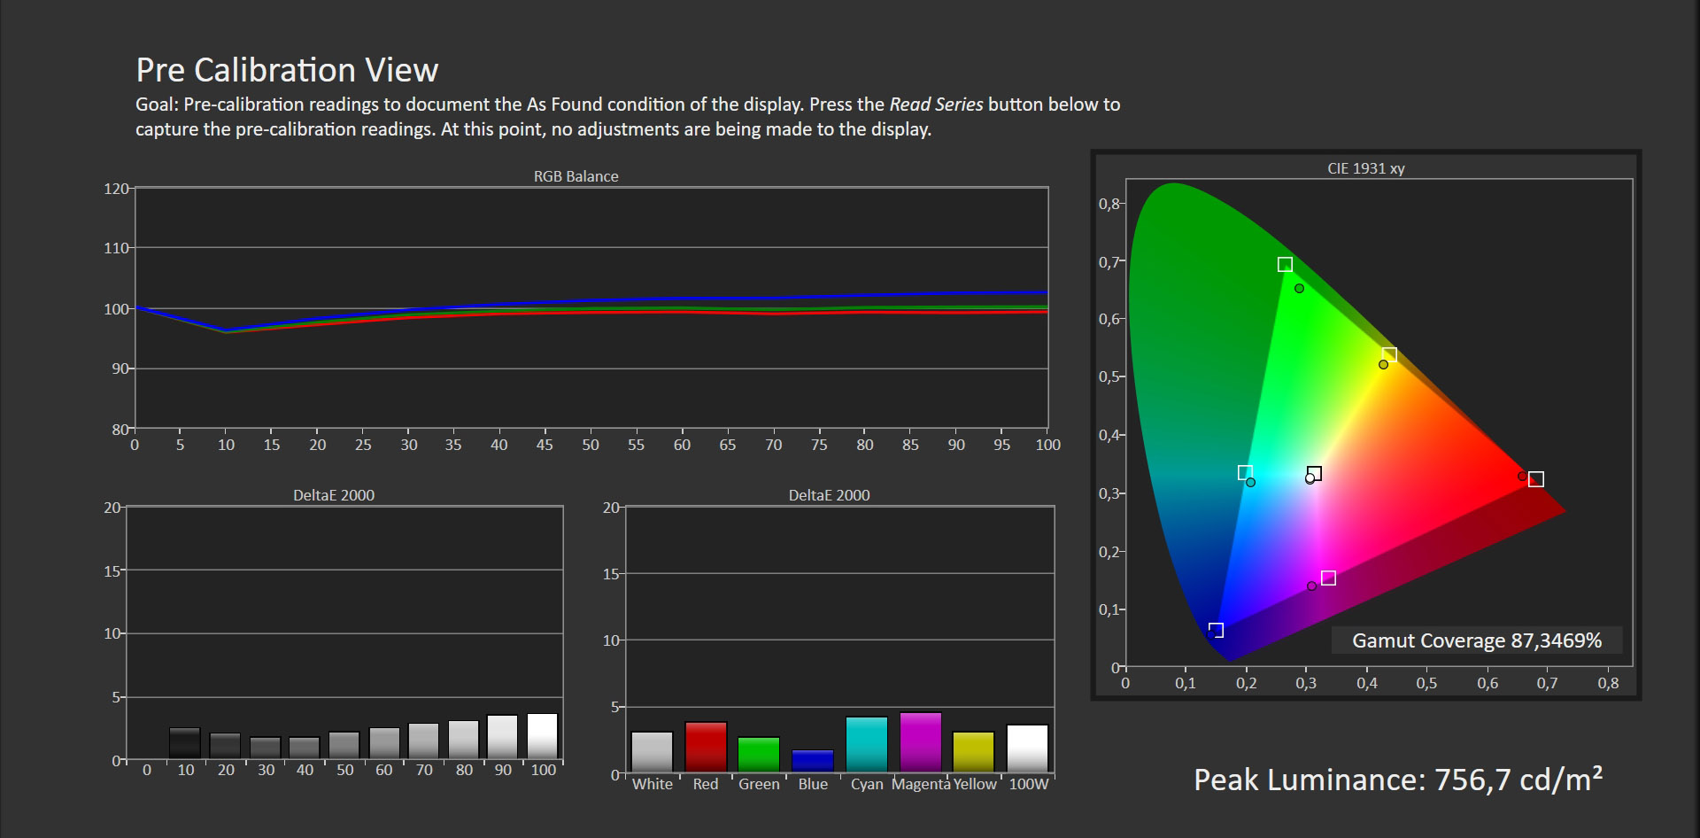Click the yellow target square in CIE chart
Image resolution: width=1700 pixels, height=838 pixels.
coord(1389,354)
